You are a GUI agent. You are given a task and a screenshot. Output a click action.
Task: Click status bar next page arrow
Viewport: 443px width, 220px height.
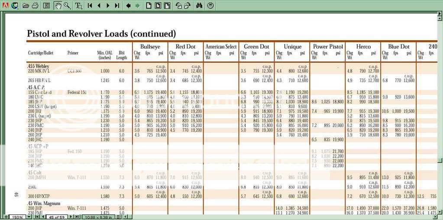click(x=71, y=217)
